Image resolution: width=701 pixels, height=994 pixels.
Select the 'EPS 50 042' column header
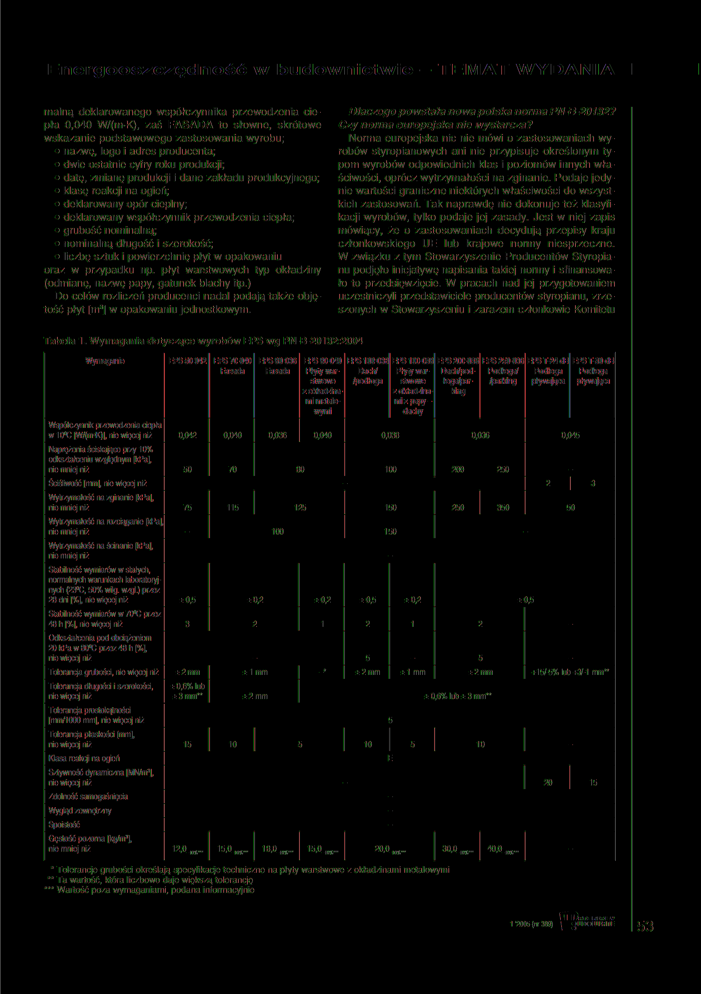(x=187, y=361)
